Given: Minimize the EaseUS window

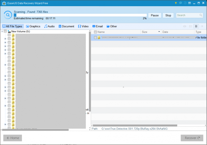Looking at the screenshot, I should (194, 3).
